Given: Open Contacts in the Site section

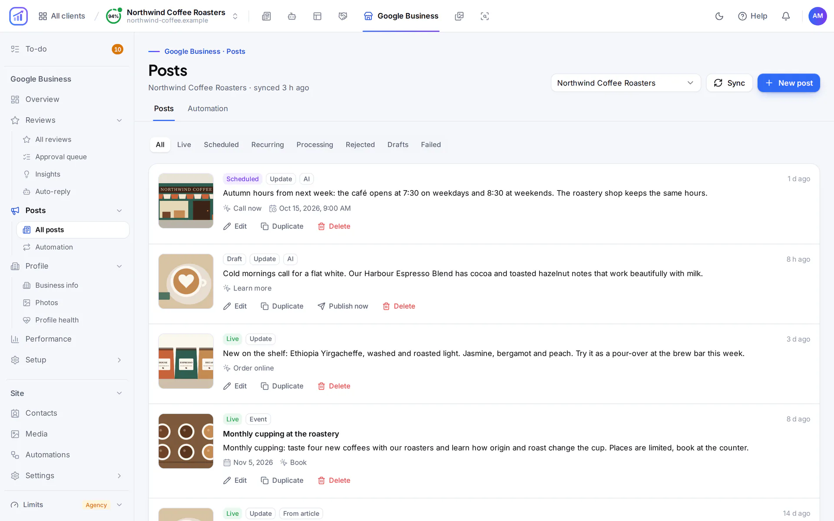Looking at the screenshot, I should (67, 413).
